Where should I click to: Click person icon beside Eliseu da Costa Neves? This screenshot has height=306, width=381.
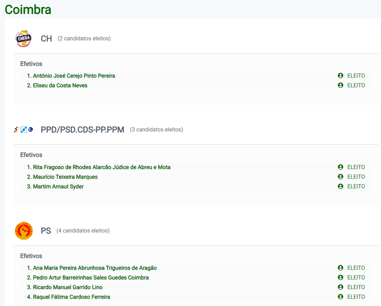(x=340, y=85)
